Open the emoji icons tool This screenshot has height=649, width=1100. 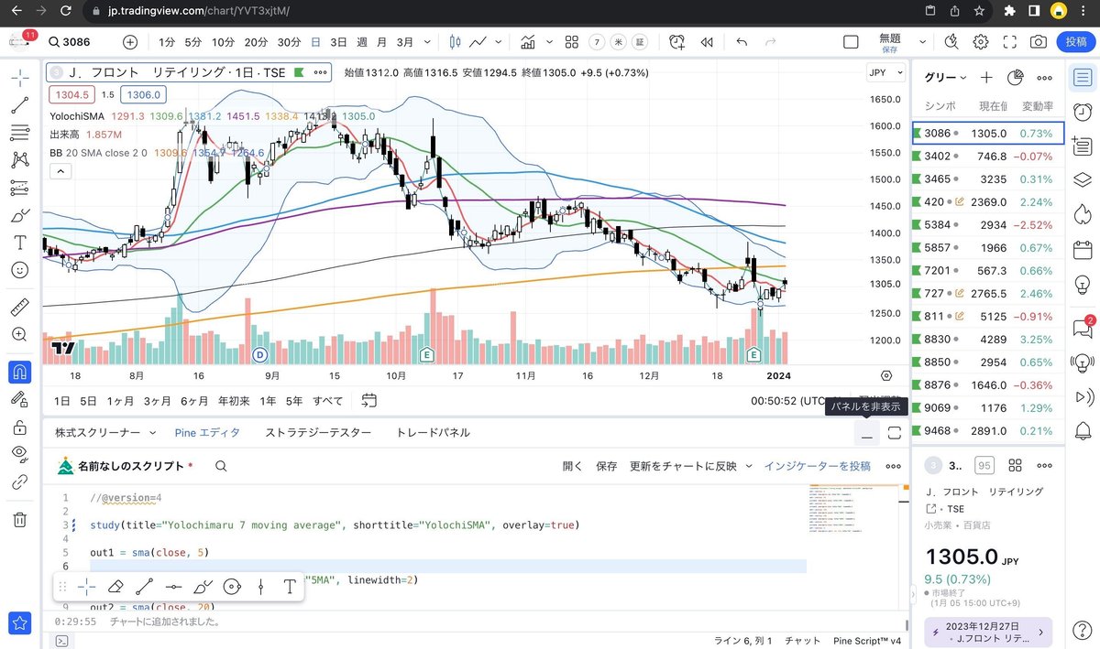(x=19, y=270)
